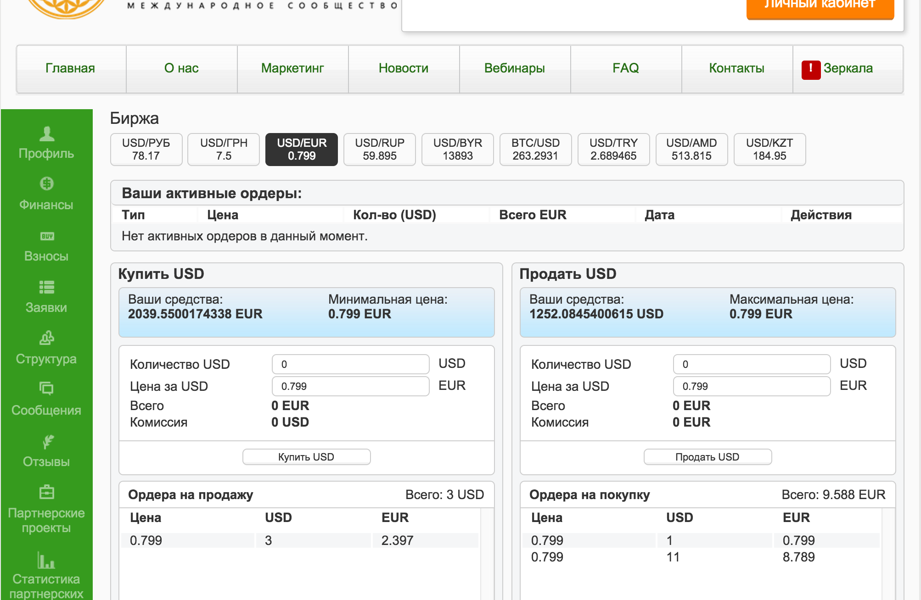Click the Сообщения sidebar label
The image size is (921, 600).
(x=46, y=411)
